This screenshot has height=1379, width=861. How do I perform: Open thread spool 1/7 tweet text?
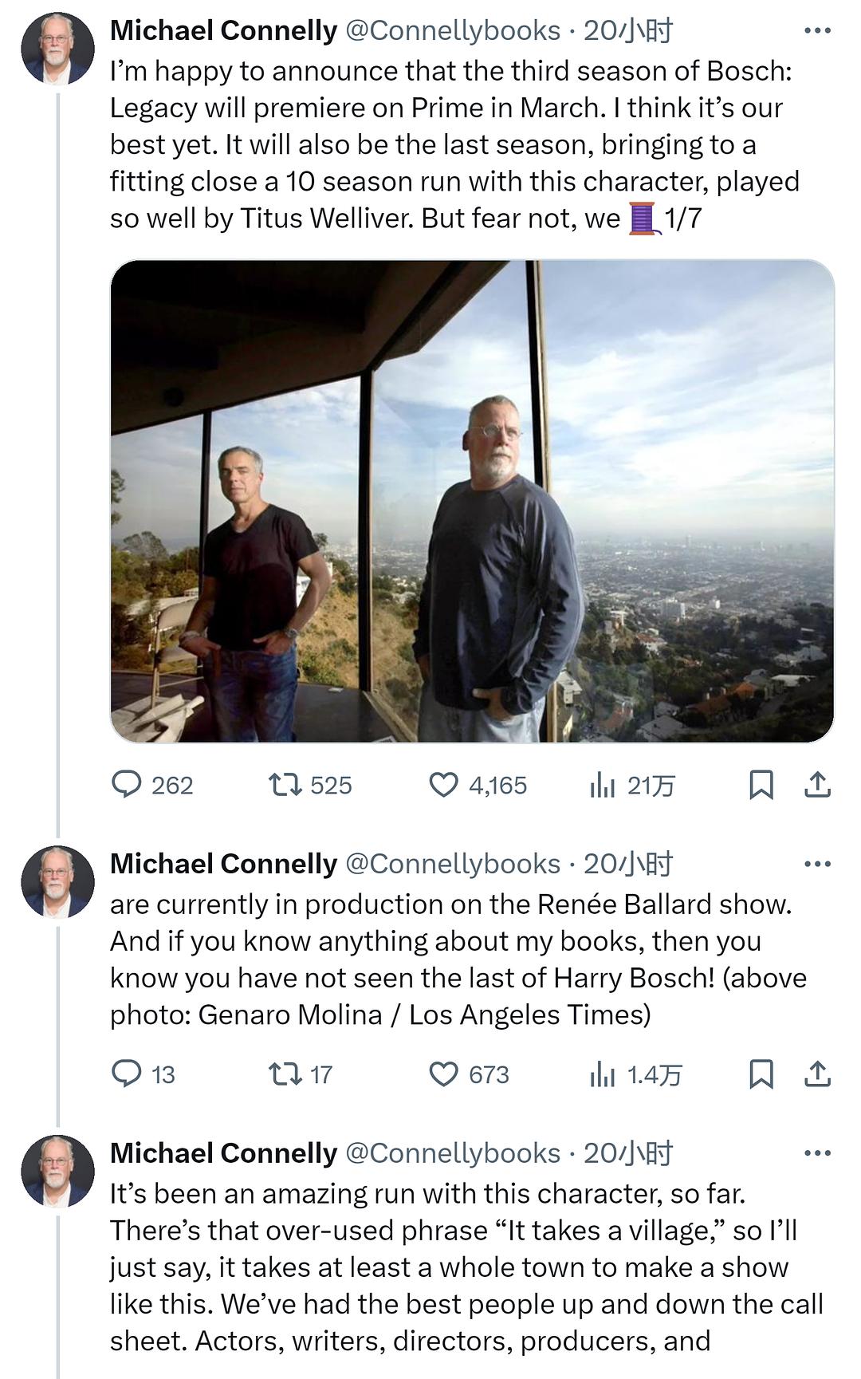(x=454, y=144)
